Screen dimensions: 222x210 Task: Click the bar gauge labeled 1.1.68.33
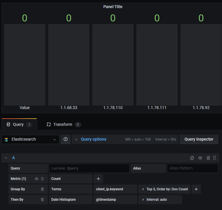[x=69, y=65]
